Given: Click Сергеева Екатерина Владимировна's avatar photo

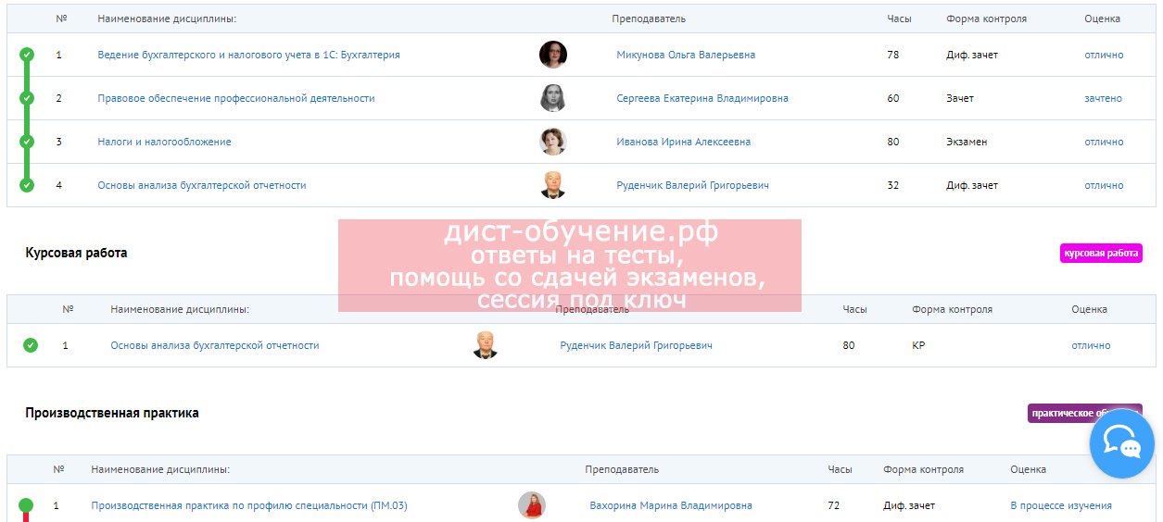Looking at the screenshot, I should tap(552, 98).
